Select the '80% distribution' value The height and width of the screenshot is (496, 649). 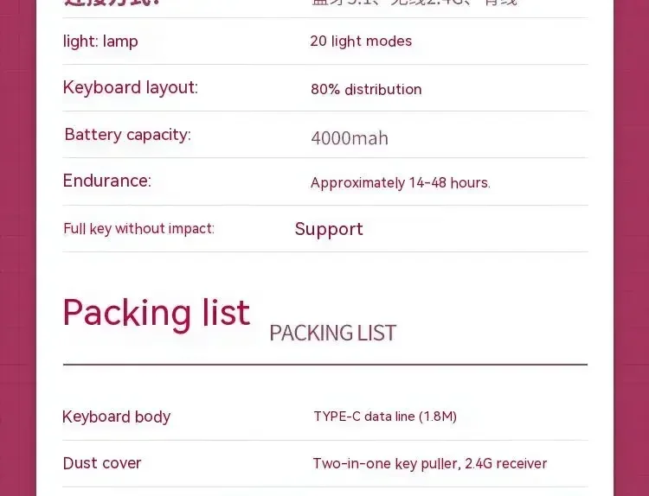pyautogui.click(x=366, y=89)
